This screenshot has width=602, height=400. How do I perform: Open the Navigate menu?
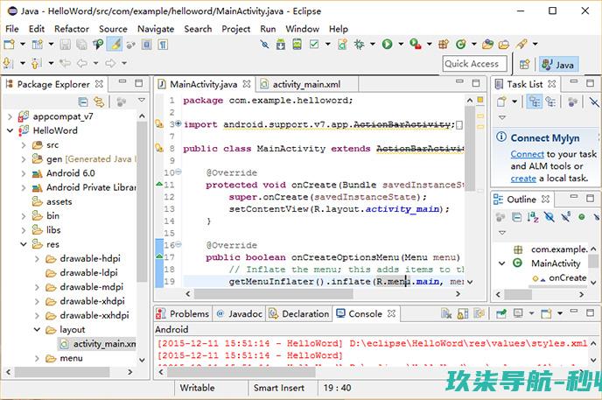pyautogui.click(x=156, y=29)
